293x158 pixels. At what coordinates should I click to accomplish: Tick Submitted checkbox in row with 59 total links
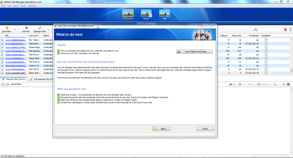[x=266, y=55]
